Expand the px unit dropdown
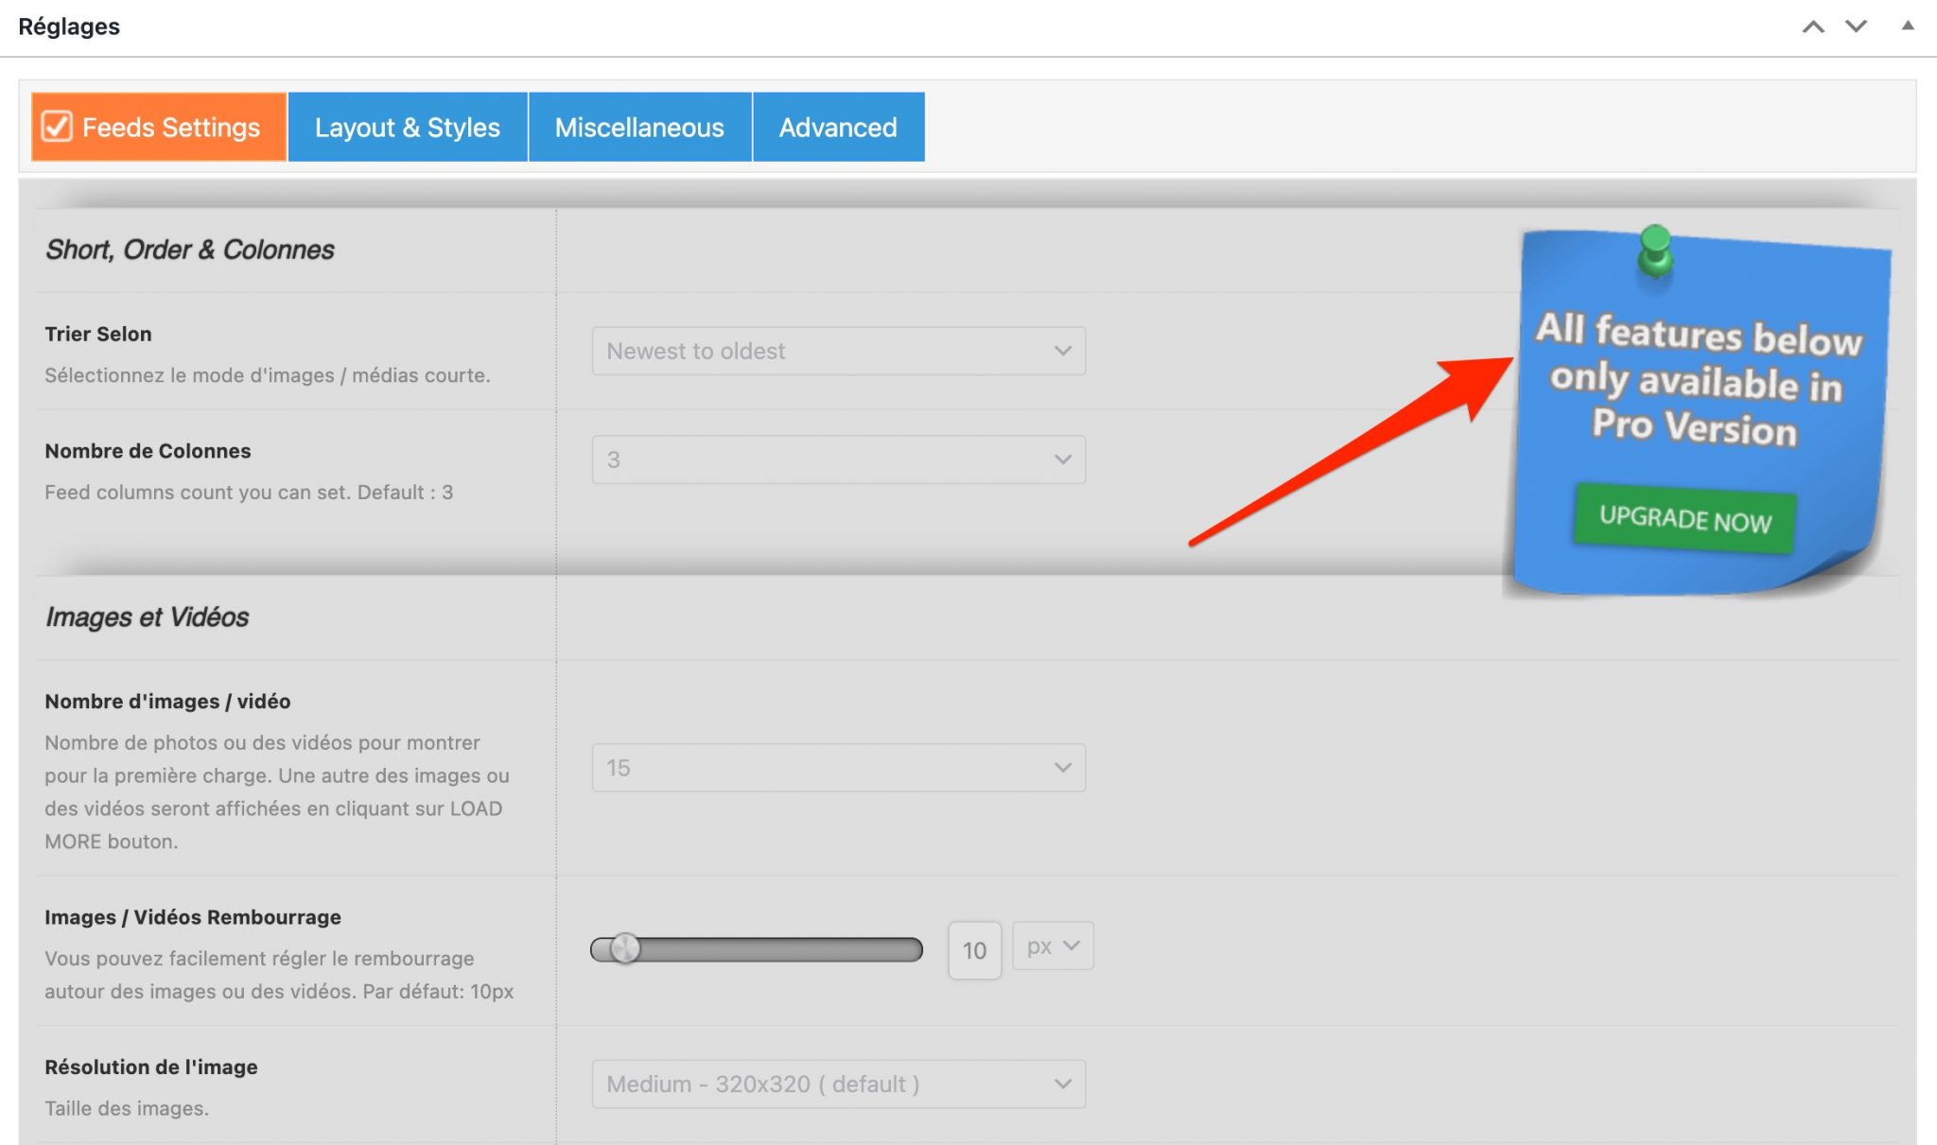 [1052, 945]
